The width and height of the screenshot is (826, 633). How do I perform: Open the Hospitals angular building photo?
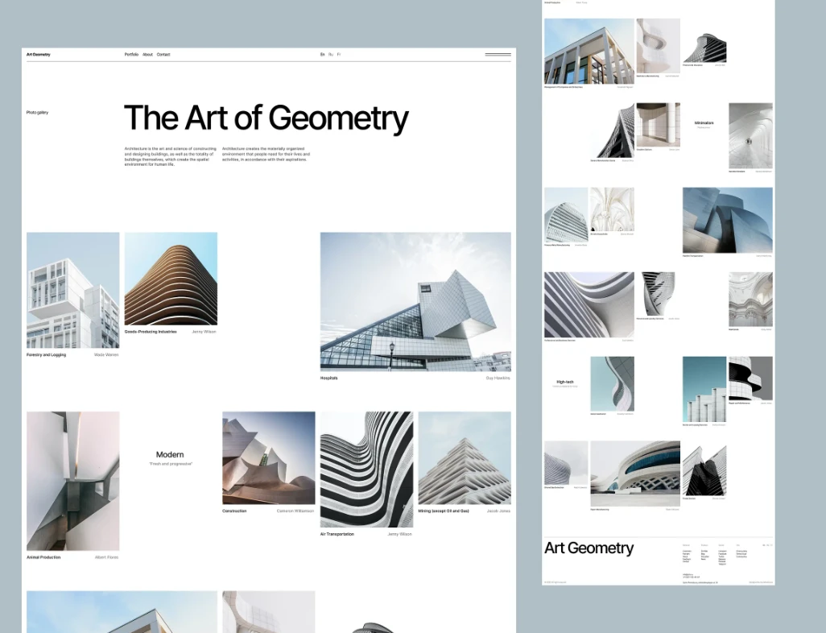pos(415,301)
